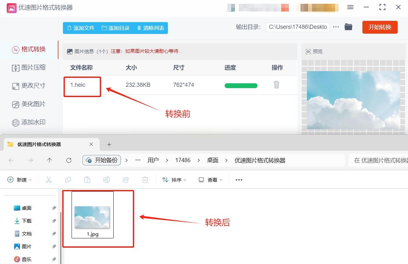Open the output folder icon

(x=348, y=27)
